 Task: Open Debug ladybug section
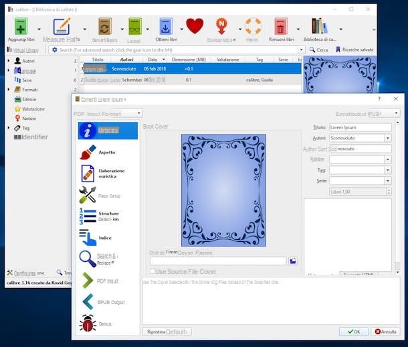point(108,324)
